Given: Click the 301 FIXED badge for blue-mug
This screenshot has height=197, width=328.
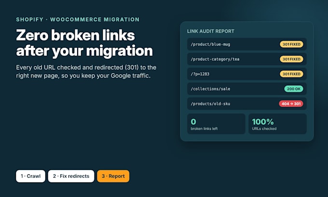Looking at the screenshot, I should coord(291,44).
